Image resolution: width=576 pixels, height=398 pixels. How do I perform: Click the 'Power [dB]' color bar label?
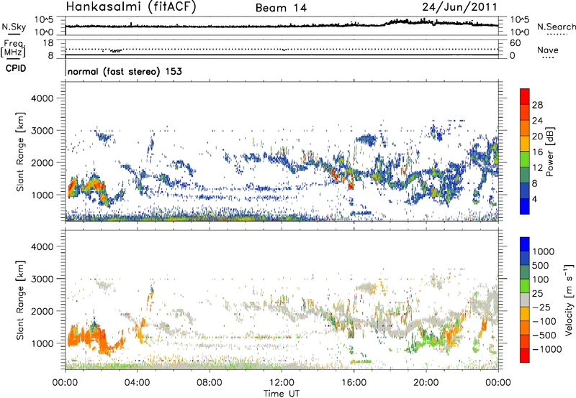[550, 152]
